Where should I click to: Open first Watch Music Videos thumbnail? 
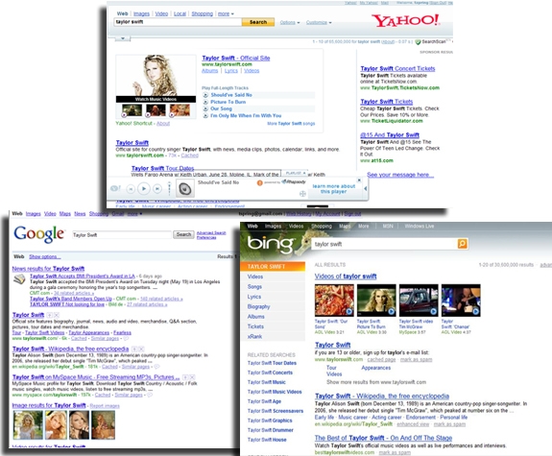132,110
